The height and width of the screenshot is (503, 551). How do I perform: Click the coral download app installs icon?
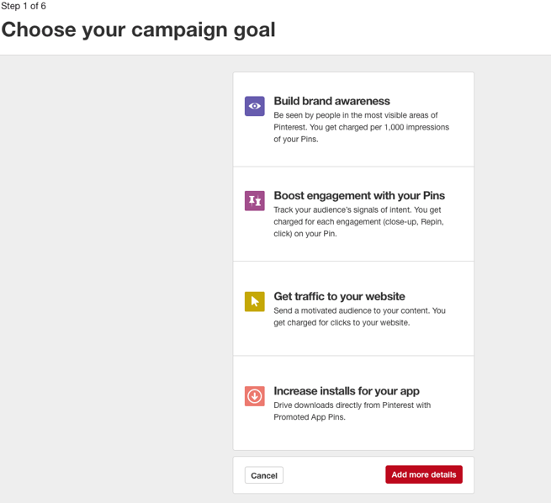254,396
